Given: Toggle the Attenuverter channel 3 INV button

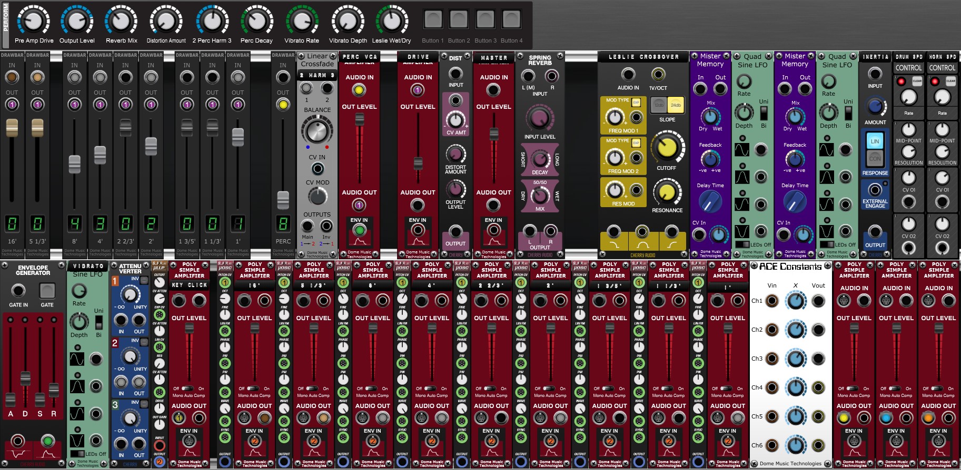Looking at the screenshot, I should point(144,403).
